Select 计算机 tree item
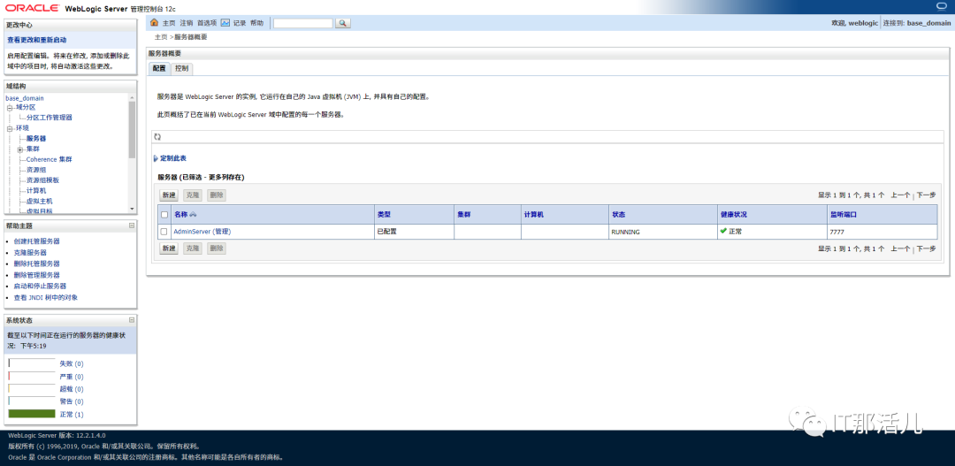The height and width of the screenshot is (466, 955). [x=36, y=190]
